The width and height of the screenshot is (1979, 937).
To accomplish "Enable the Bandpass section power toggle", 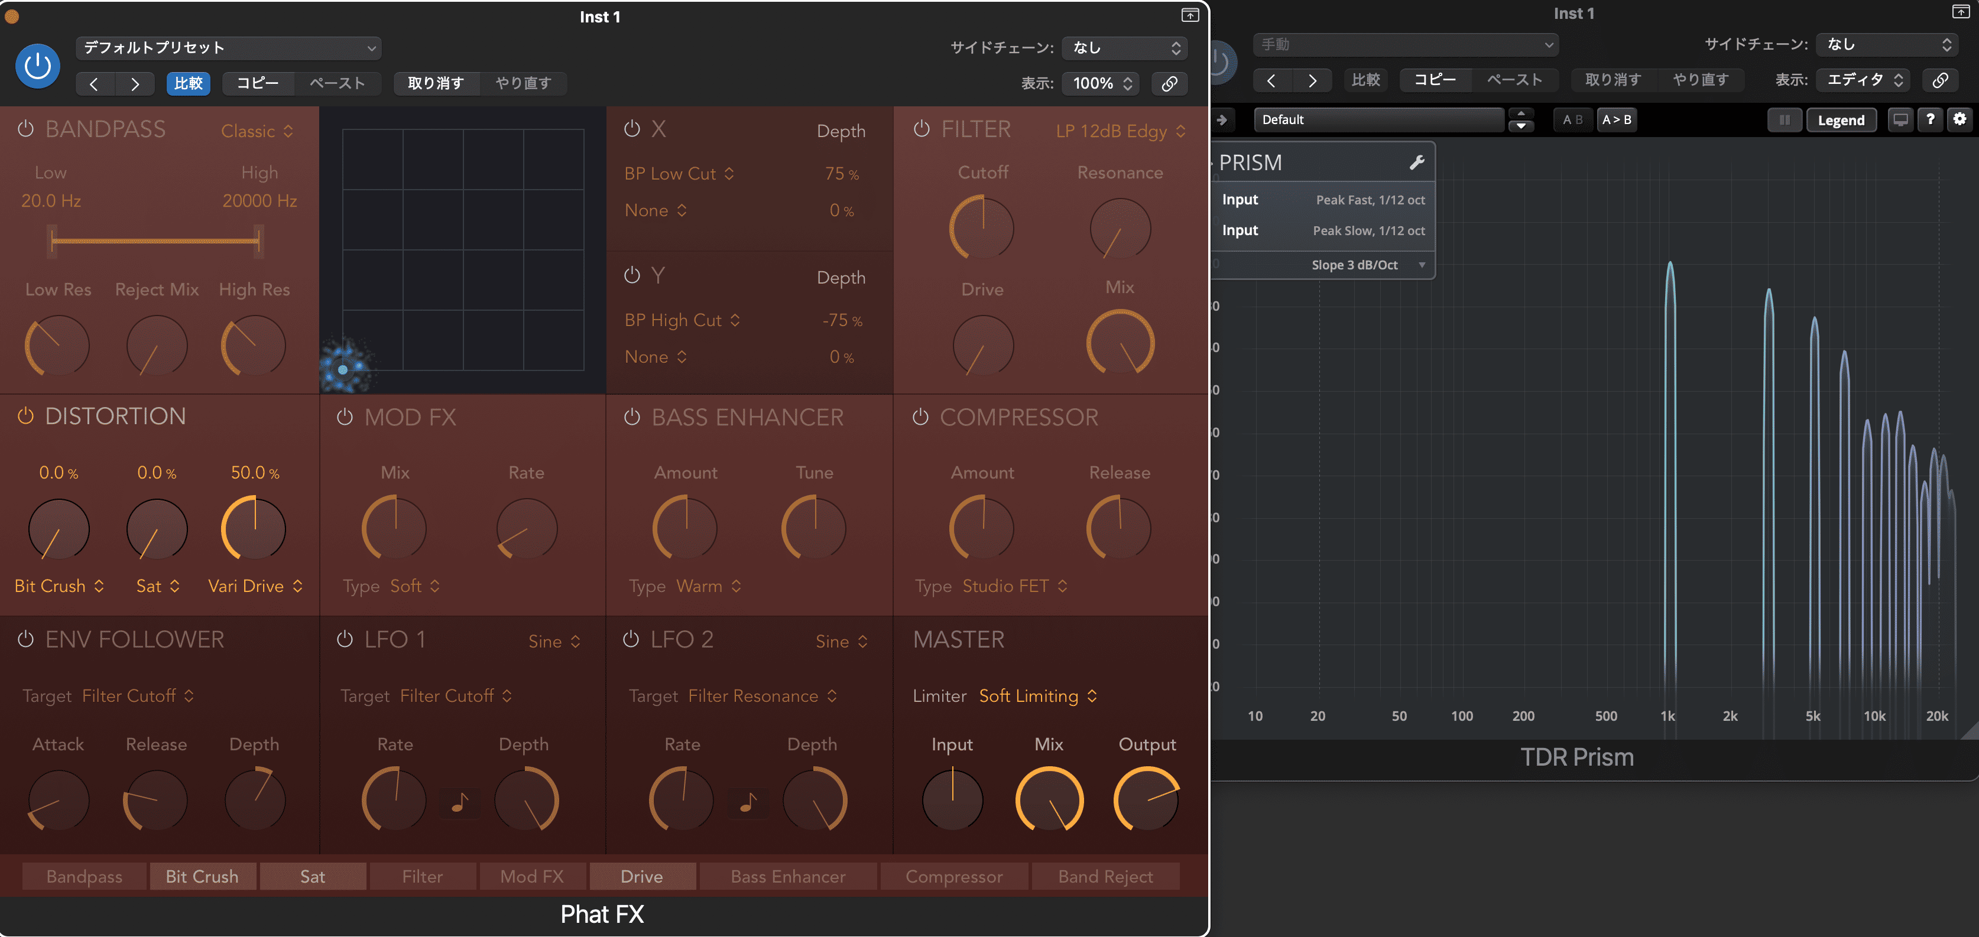I will [25, 129].
